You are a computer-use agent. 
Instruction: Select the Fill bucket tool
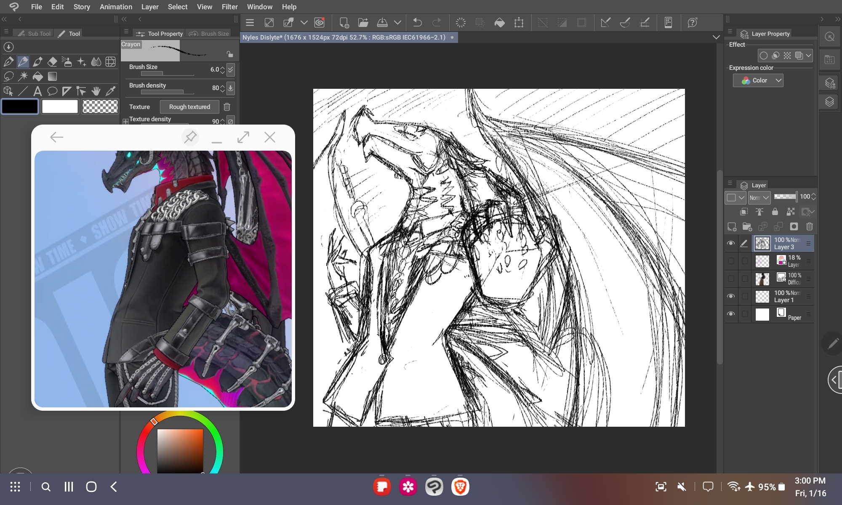(x=38, y=77)
